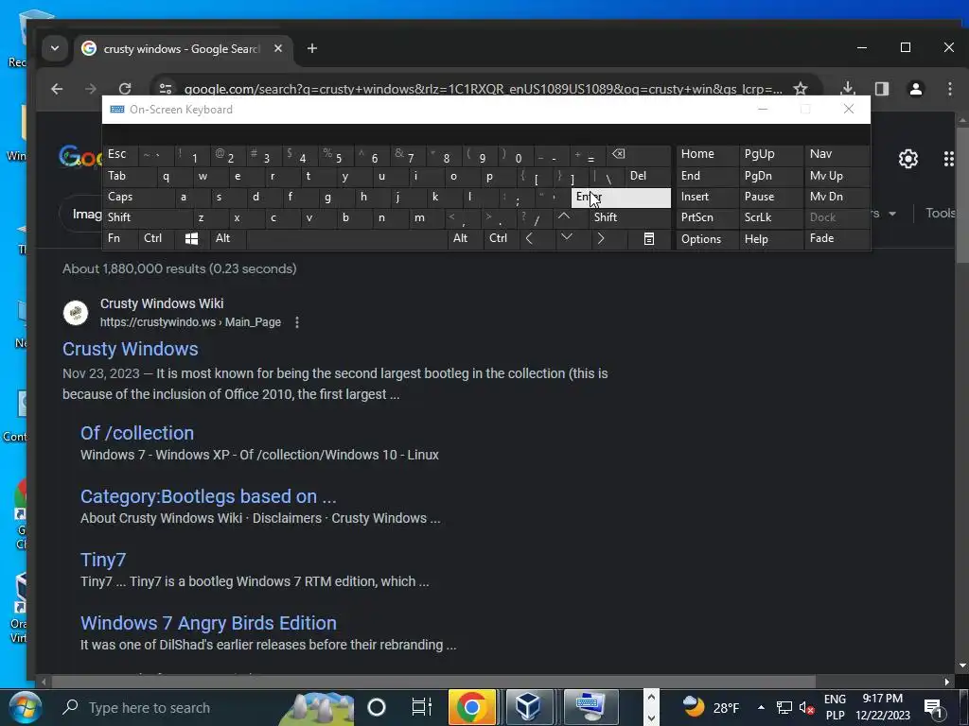Open keyboard Options
Viewport: 969px width, 726px height.
[706, 239]
